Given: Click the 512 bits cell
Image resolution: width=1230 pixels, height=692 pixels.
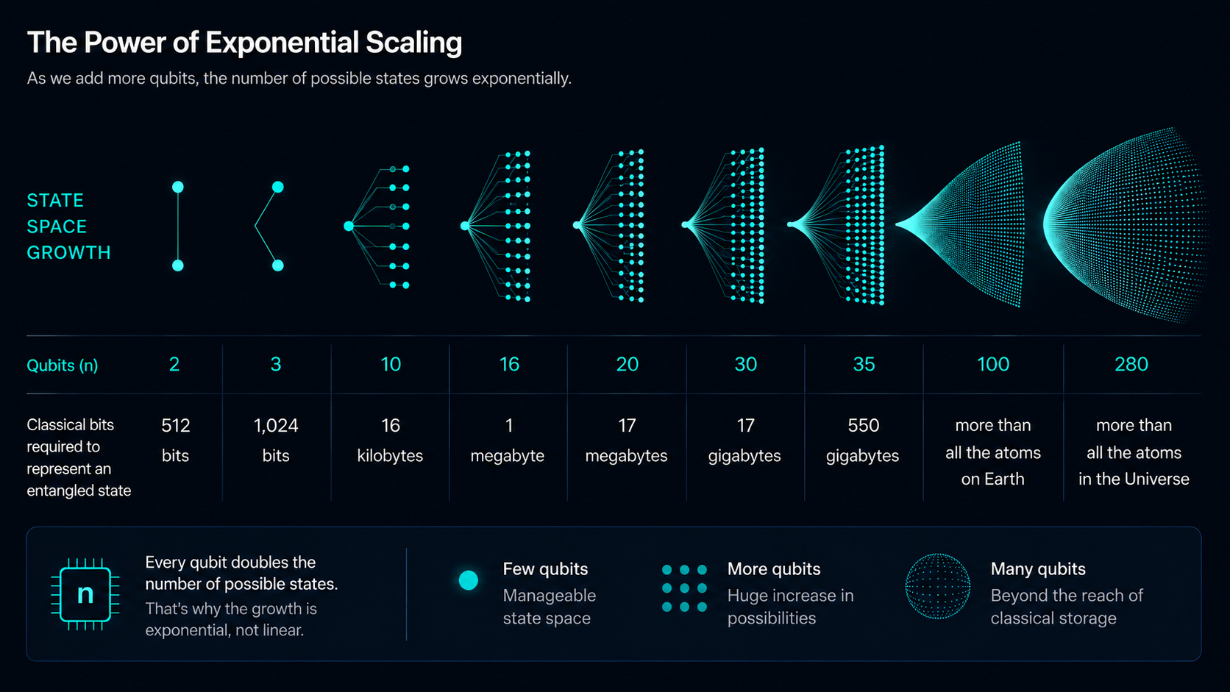Looking at the screenshot, I should click(176, 440).
